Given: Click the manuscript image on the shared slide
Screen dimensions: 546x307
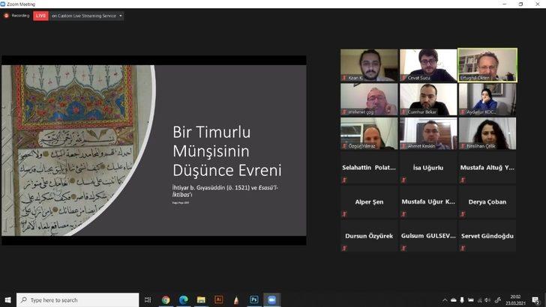Looking at the screenshot, I should (x=75, y=151).
